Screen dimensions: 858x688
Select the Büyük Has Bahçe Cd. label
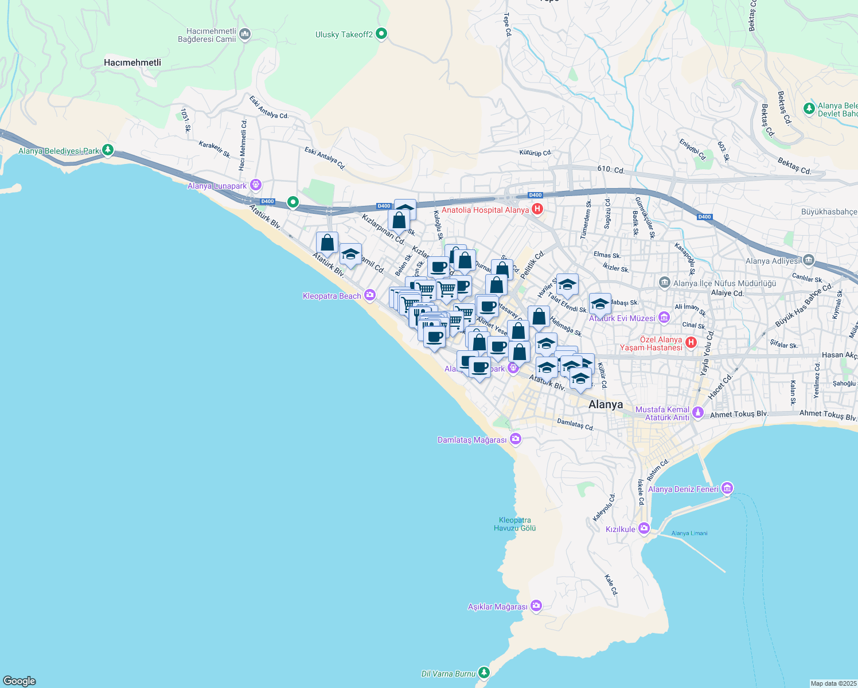tap(804, 305)
